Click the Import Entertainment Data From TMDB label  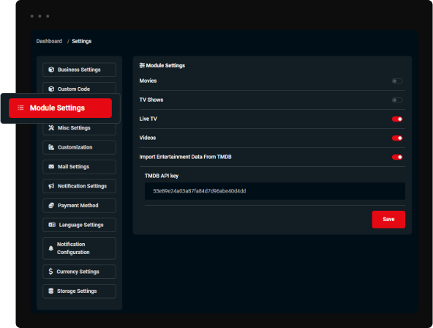185,157
